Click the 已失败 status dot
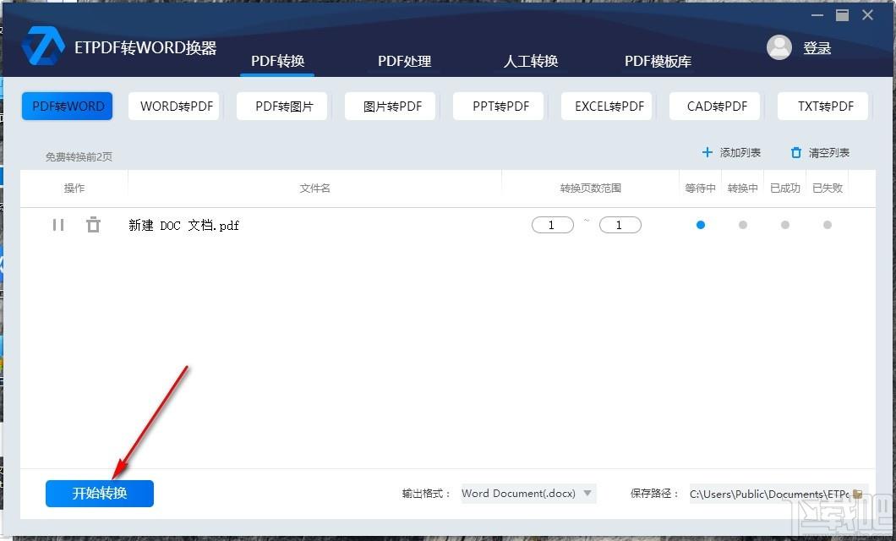Viewport: 896px width, 541px height. point(828,225)
